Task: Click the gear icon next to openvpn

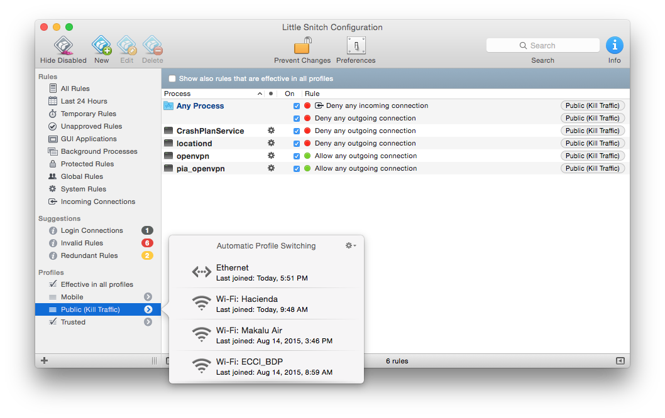Action: [x=271, y=156]
